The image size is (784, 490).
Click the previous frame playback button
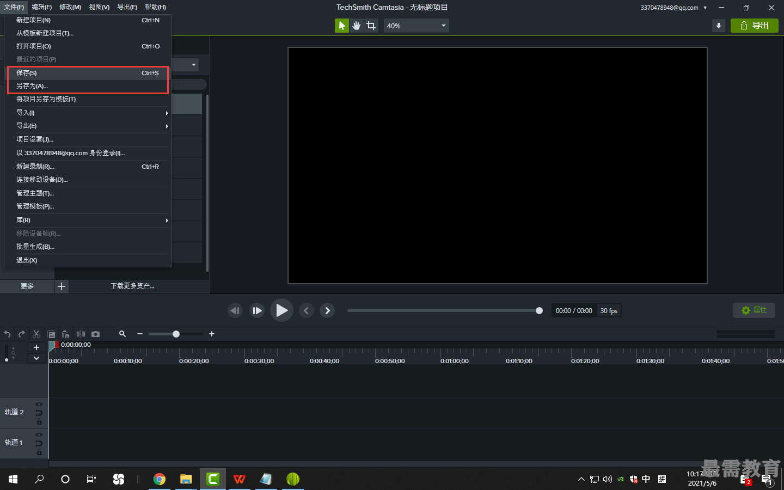pos(235,310)
